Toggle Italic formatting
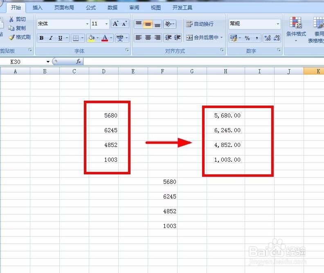Image resolution: width=324 pixels, height=273 pixels. (x=51, y=38)
